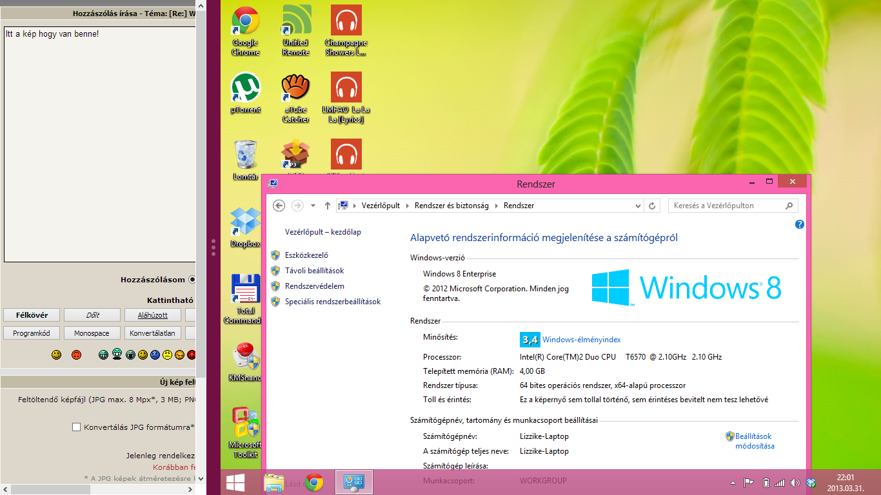
Task: Select the Hozzászólásom radio button
Action: tap(192, 280)
